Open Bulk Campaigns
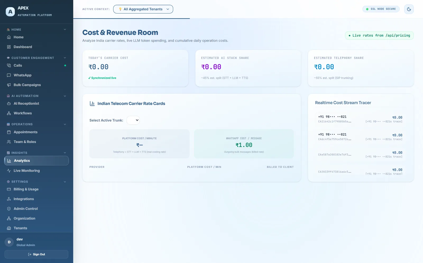Viewport: 423px width, 263px height. point(36,85)
